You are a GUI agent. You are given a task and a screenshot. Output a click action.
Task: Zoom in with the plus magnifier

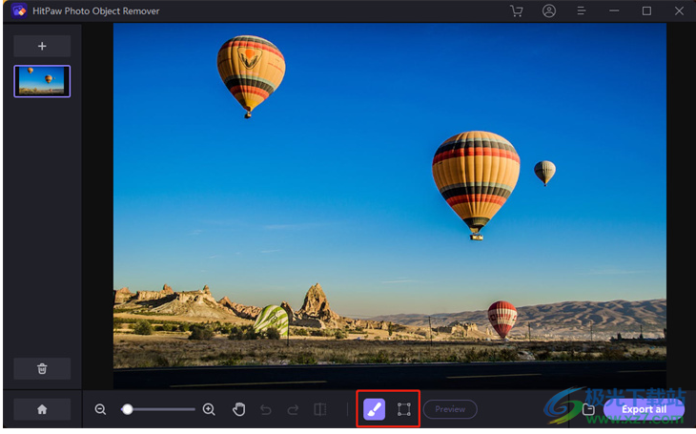coord(209,409)
